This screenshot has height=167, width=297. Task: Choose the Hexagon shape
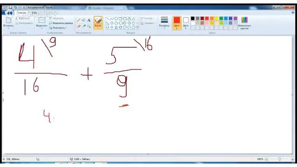point(121,23)
